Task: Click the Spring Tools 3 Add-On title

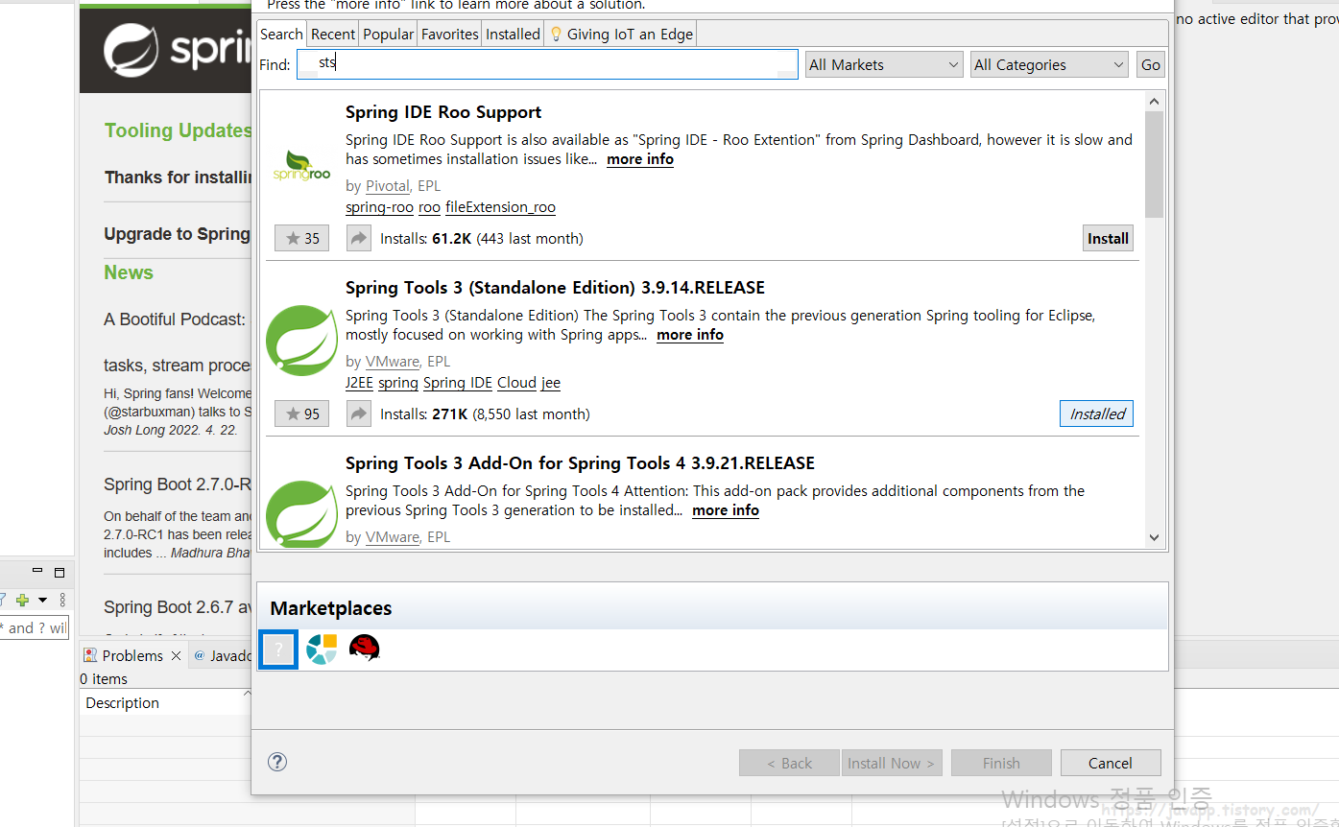Action: [x=580, y=463]
